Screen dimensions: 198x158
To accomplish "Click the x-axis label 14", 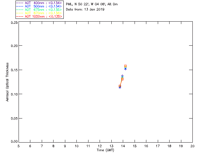I will (123, 146).
